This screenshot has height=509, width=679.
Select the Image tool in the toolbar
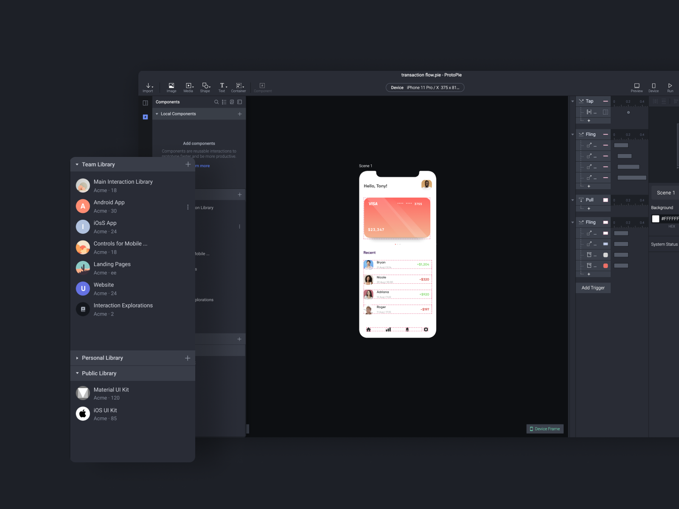[171, 87]
